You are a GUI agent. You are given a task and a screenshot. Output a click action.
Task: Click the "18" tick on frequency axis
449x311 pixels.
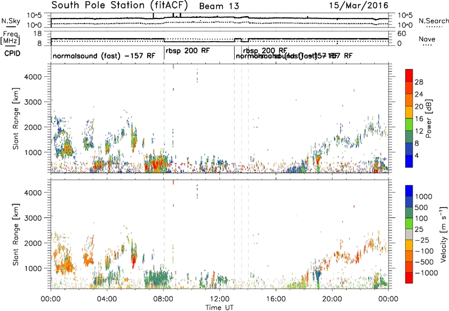[38, 34]
